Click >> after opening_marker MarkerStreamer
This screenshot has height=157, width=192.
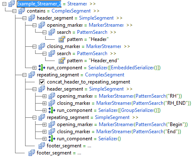tap(129, 25)
